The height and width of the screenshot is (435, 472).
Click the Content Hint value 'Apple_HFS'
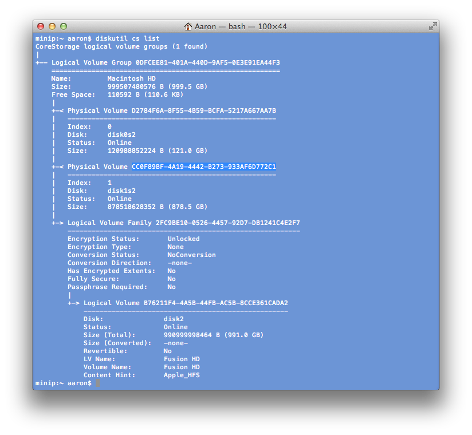(x=182, y=375)
